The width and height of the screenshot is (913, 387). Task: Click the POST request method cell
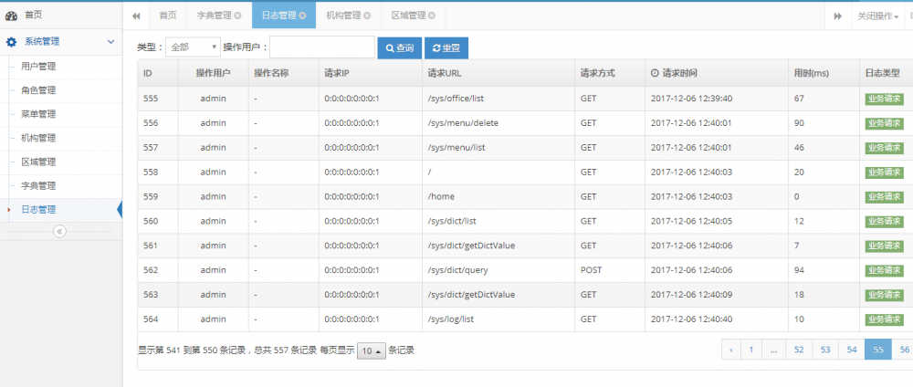pyautogui.click(x=610, y=270)
